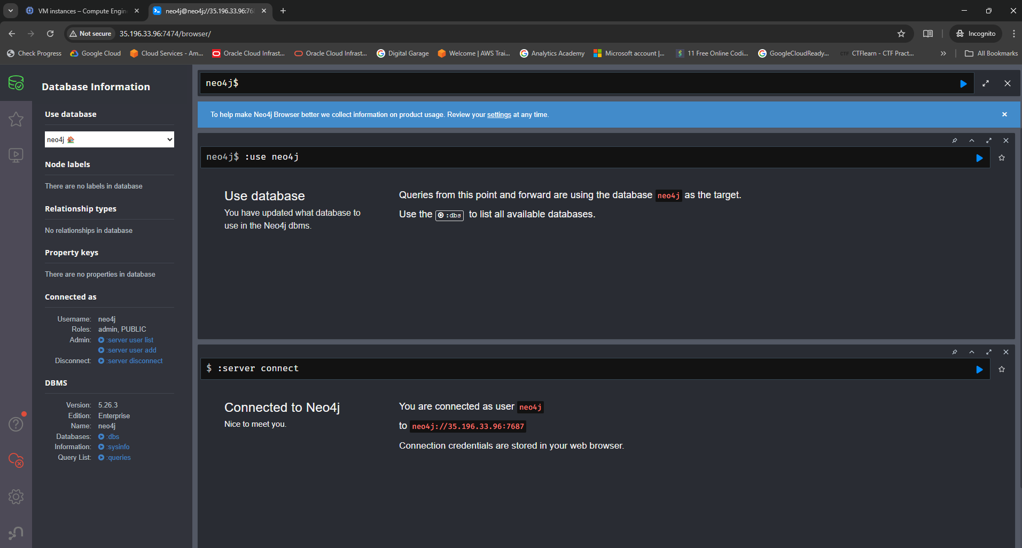This screenshot has width=1022, height=548.
Task: Click the :sysinfo information link
Action: 114,447
